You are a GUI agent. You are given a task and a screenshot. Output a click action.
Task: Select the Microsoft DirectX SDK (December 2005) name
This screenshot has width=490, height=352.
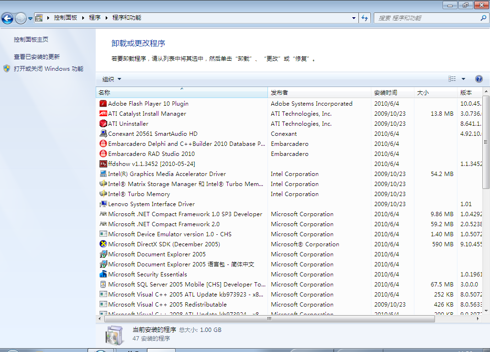coord(164,244)
